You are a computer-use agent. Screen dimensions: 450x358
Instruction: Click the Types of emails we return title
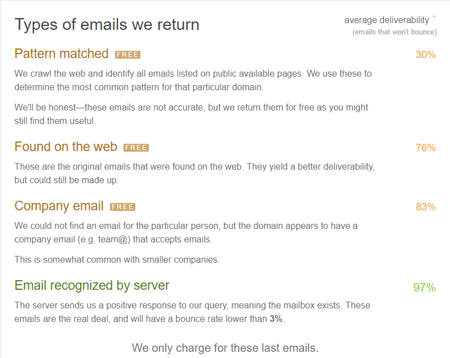click(107, 24)
